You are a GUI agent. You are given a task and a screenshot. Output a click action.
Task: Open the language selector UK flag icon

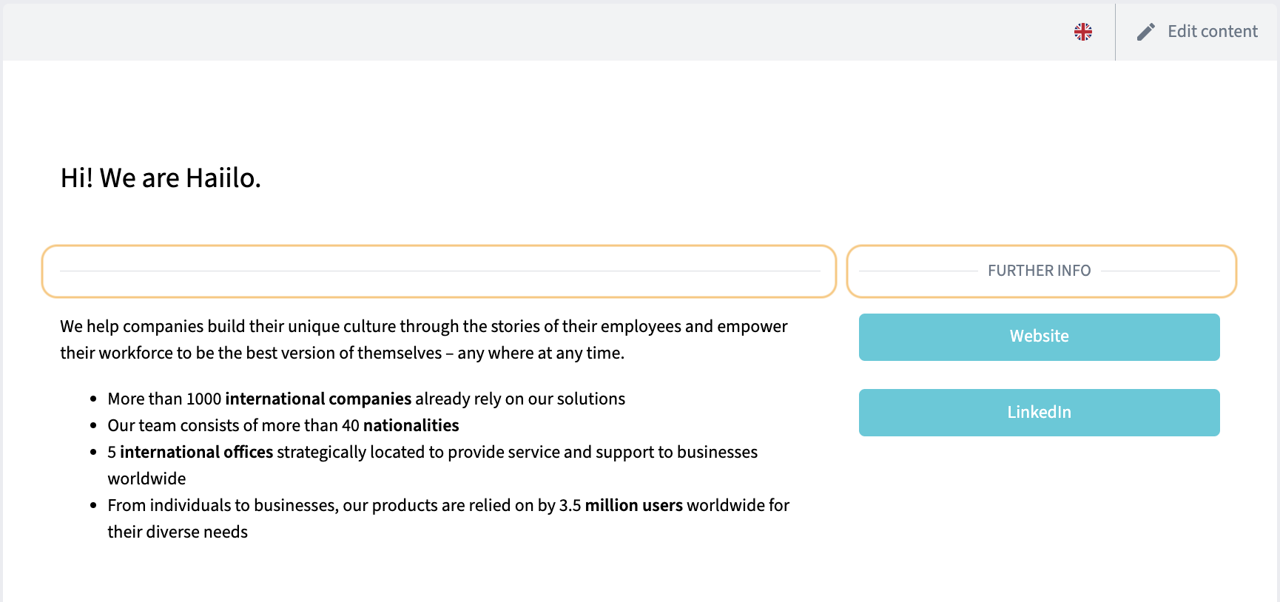(1082, 32)
